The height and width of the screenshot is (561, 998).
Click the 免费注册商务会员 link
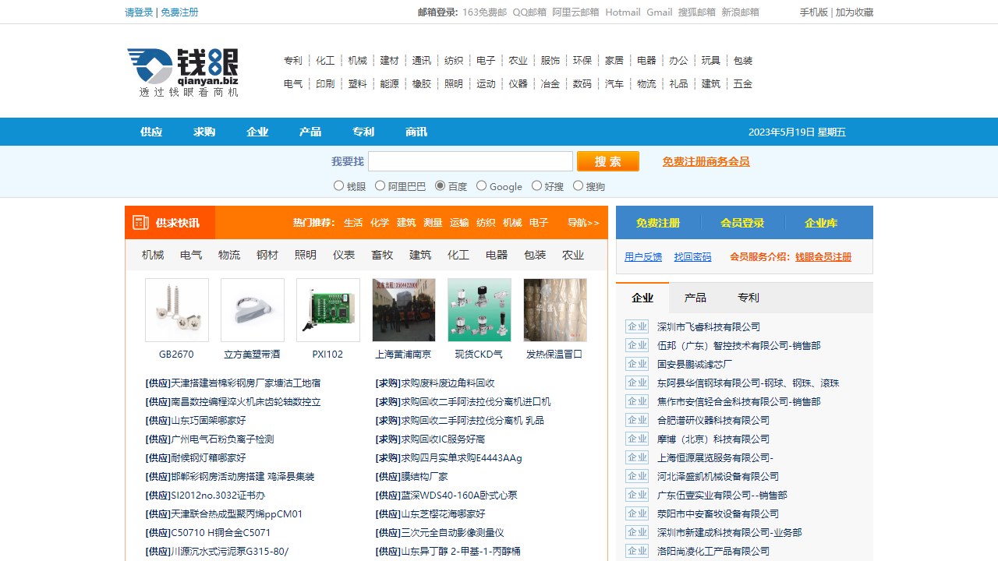[706, 161]
